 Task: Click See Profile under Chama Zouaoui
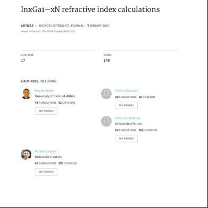[126, 105]
